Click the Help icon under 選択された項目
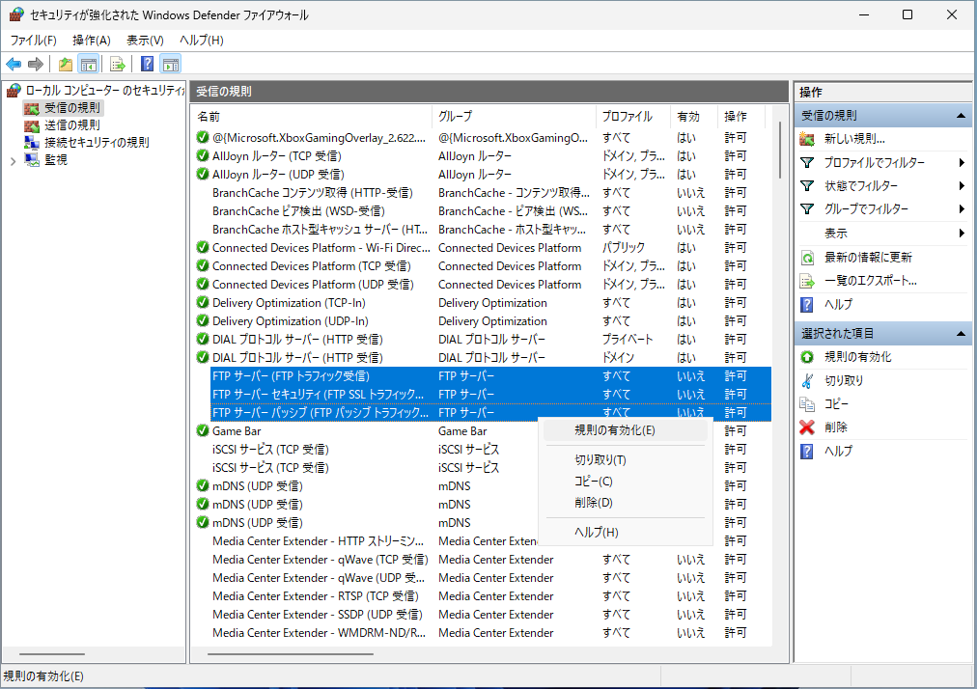Viewport: 977px width, 689px height. 807,451
